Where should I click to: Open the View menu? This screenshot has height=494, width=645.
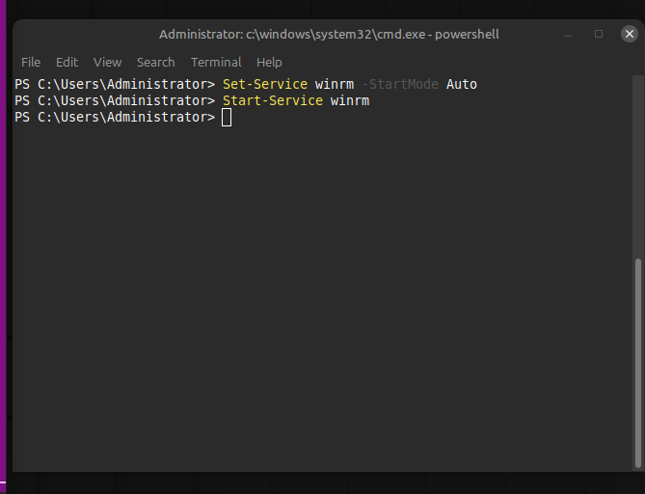pos(107,62)
